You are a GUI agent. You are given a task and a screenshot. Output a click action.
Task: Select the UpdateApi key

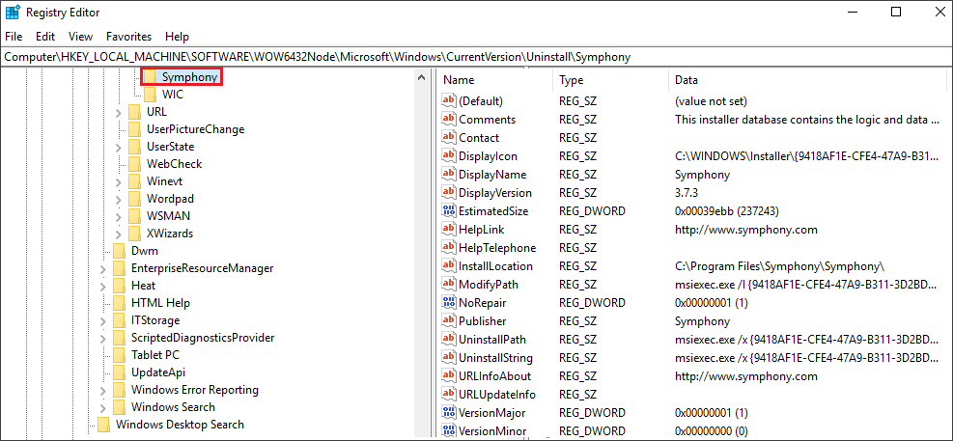click(x=158, y=372)
